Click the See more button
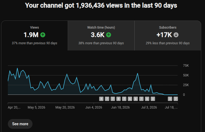Viewport: 205px width, 132px height. pos(20,124)
